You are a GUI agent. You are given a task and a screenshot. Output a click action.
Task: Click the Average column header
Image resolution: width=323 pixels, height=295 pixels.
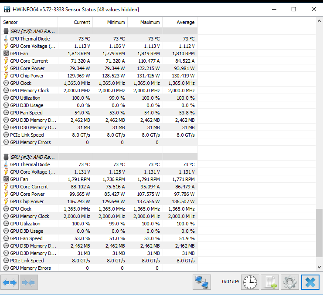click(x=180, y=22)
